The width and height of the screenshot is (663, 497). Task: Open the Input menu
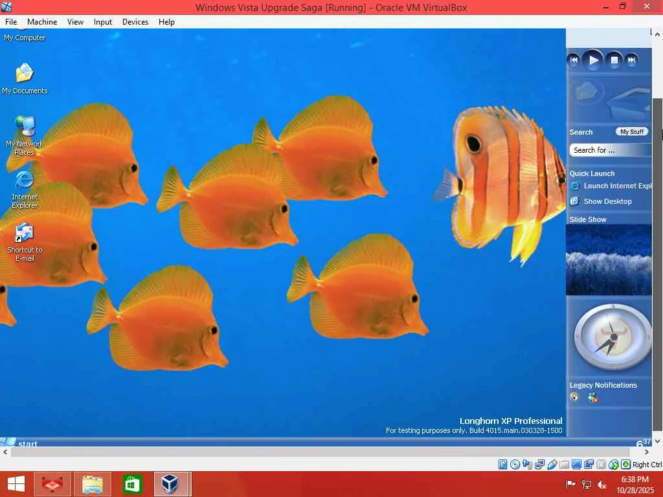coord(103,22)
